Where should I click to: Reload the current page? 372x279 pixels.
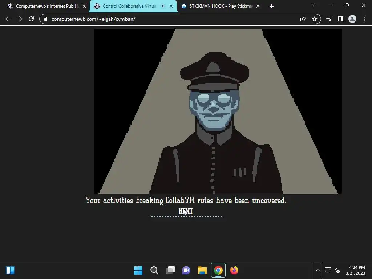point(31,19)
